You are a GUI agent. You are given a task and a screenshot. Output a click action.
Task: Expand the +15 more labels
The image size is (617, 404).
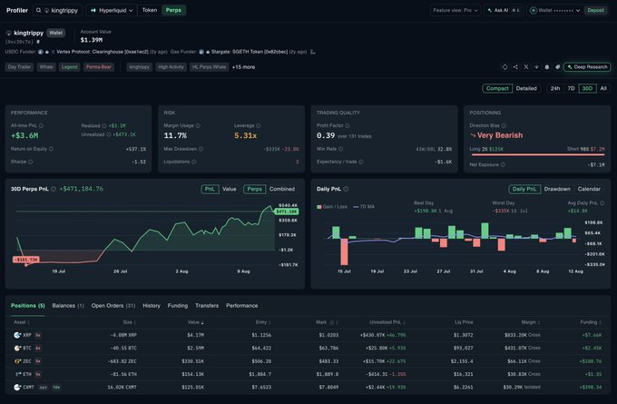(x=243, y=67)
